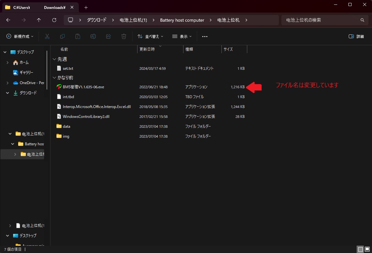This screenshot has height=253, width=372.
Task: Collapse the ダウンロード tree node
Action: 7,93
